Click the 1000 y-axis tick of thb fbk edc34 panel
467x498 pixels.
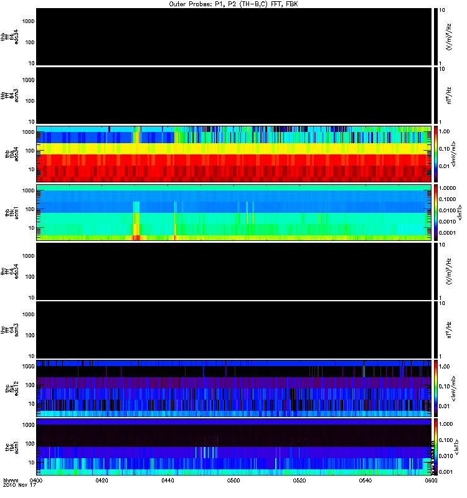(x=28, y=132)
